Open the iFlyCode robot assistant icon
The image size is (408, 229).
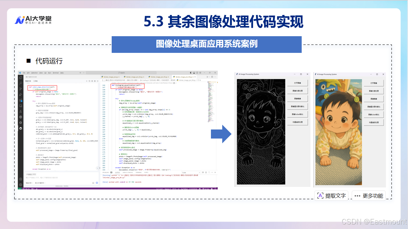[x=20, y=128]
